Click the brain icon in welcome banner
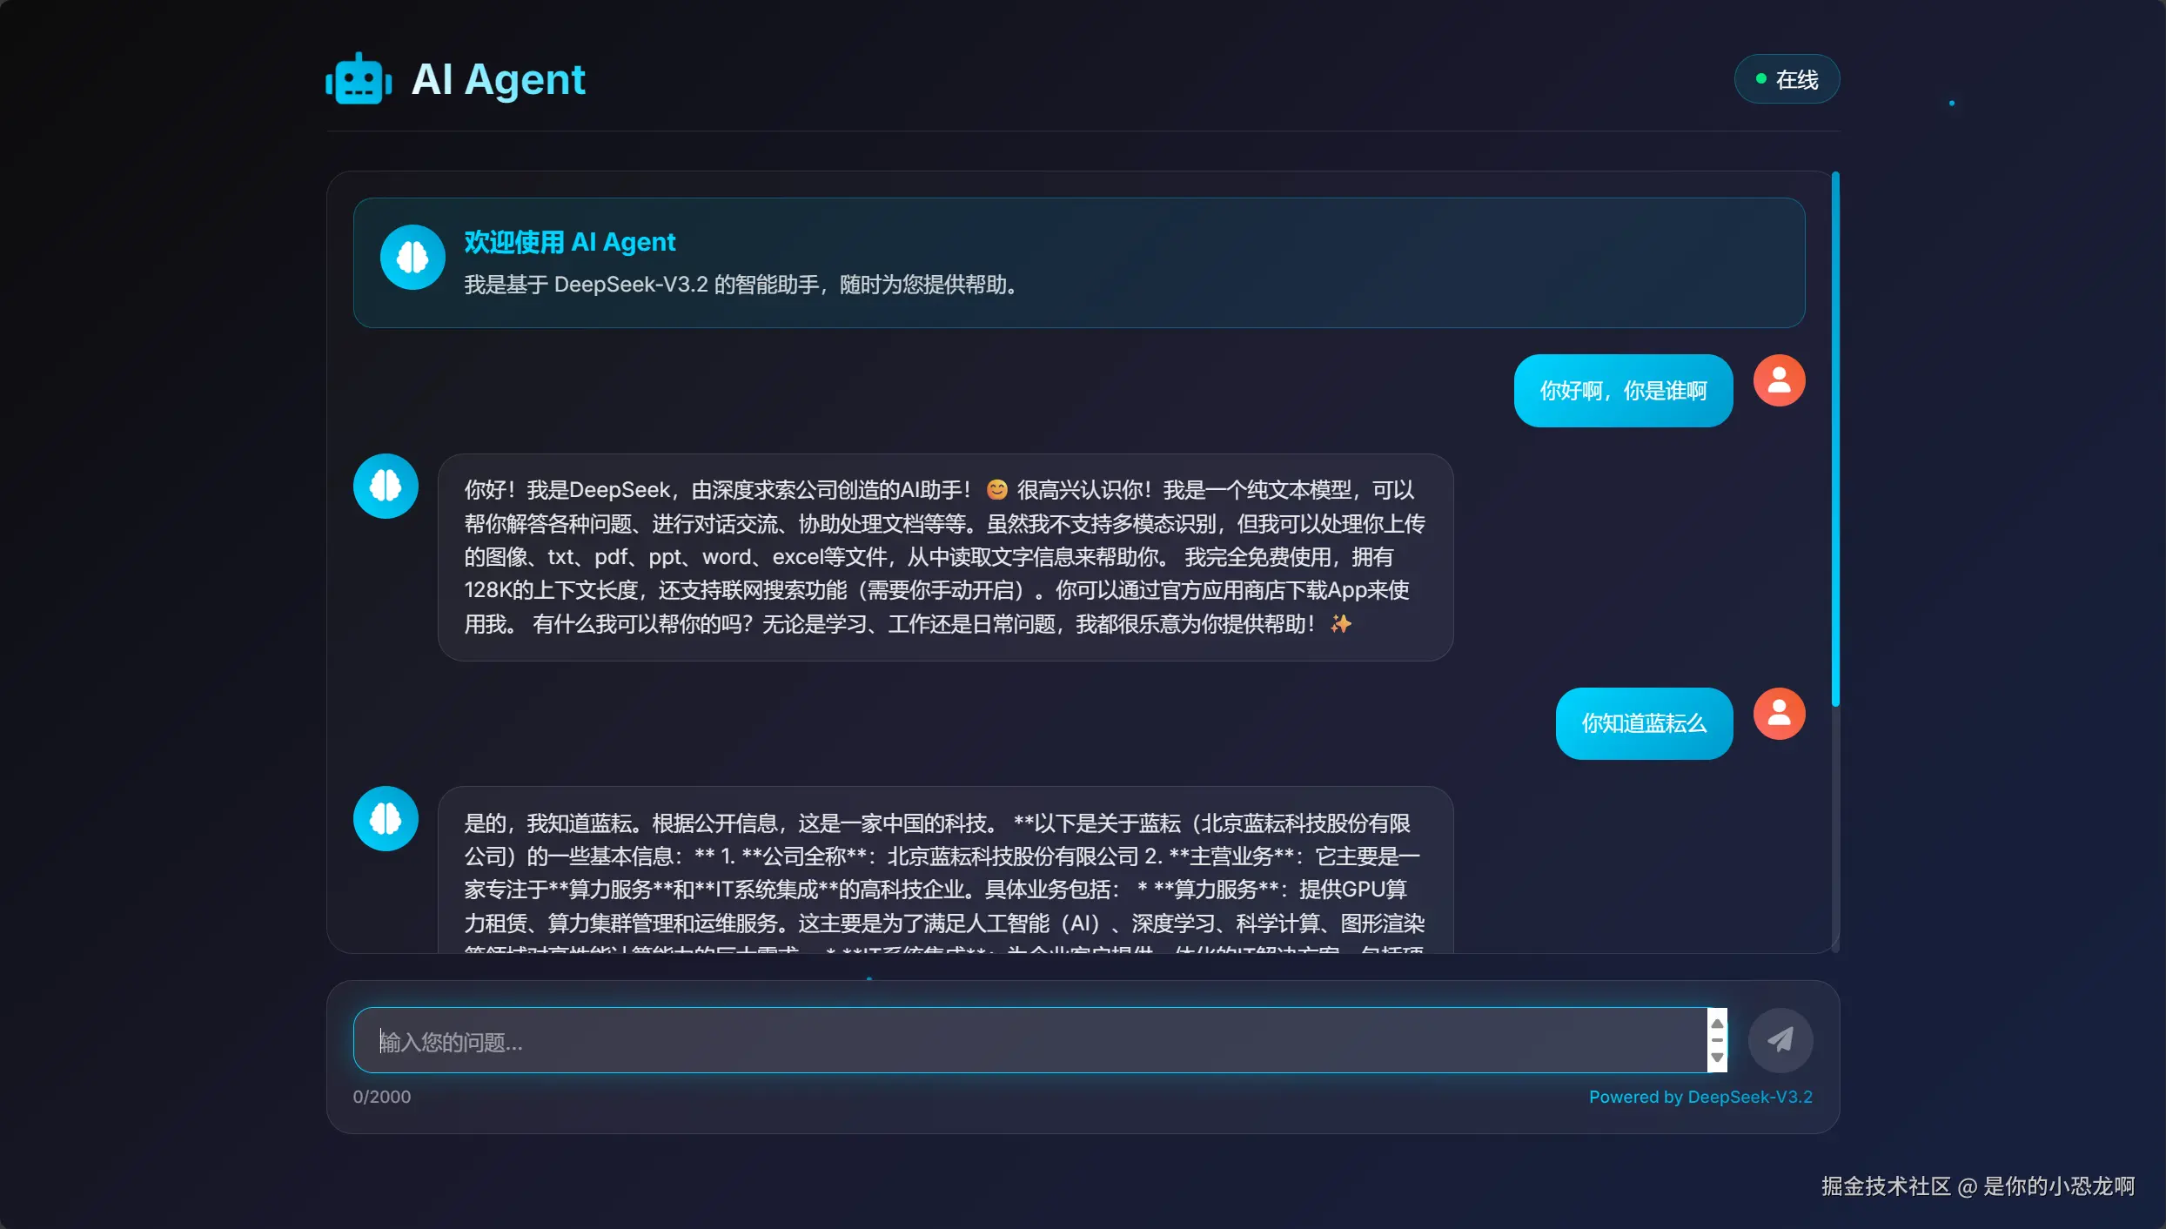The width and height of the screenshot is (2166, 1229). pos(412,257)
